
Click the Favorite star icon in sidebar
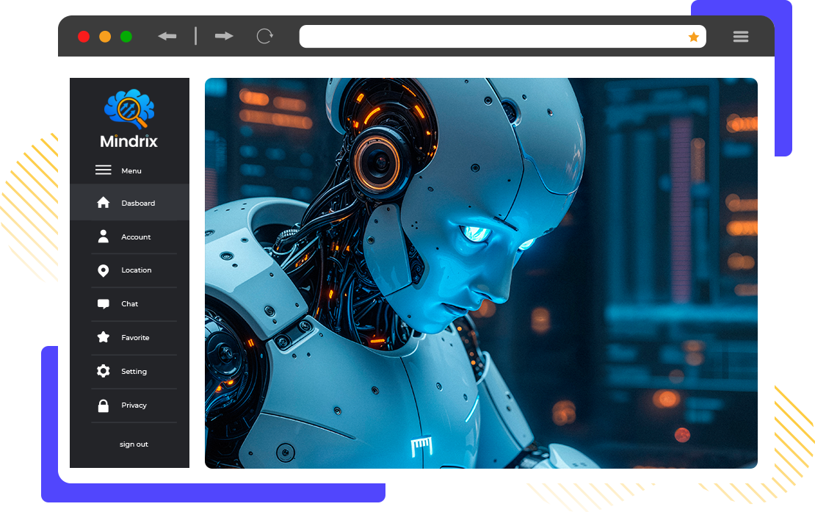(x=104, y=338)
